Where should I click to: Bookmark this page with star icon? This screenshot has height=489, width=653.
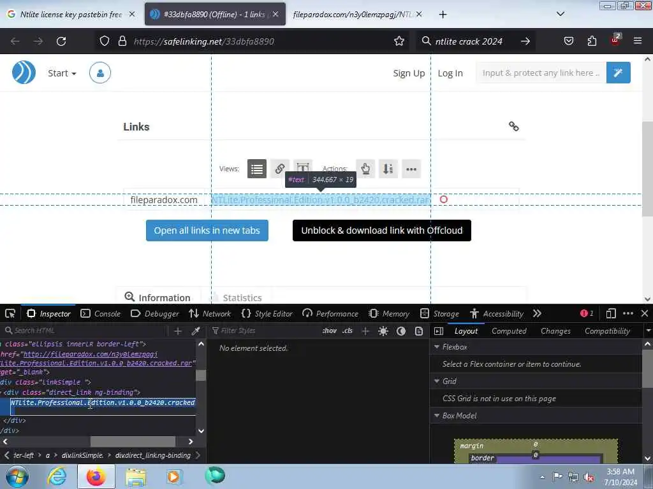click(x=399, y=41)
